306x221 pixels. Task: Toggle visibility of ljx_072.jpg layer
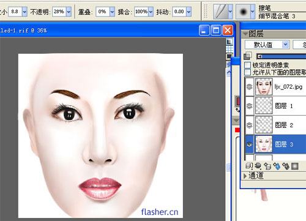click(249, 87)
